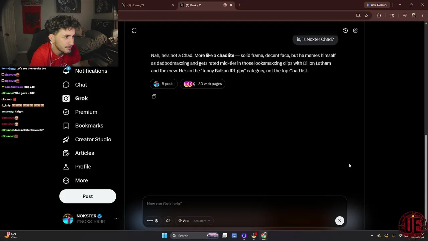Open Bookmarks in the sidebar
This screenshot has width=428, height=241.
pyautogui.click(x=83, y=126)
